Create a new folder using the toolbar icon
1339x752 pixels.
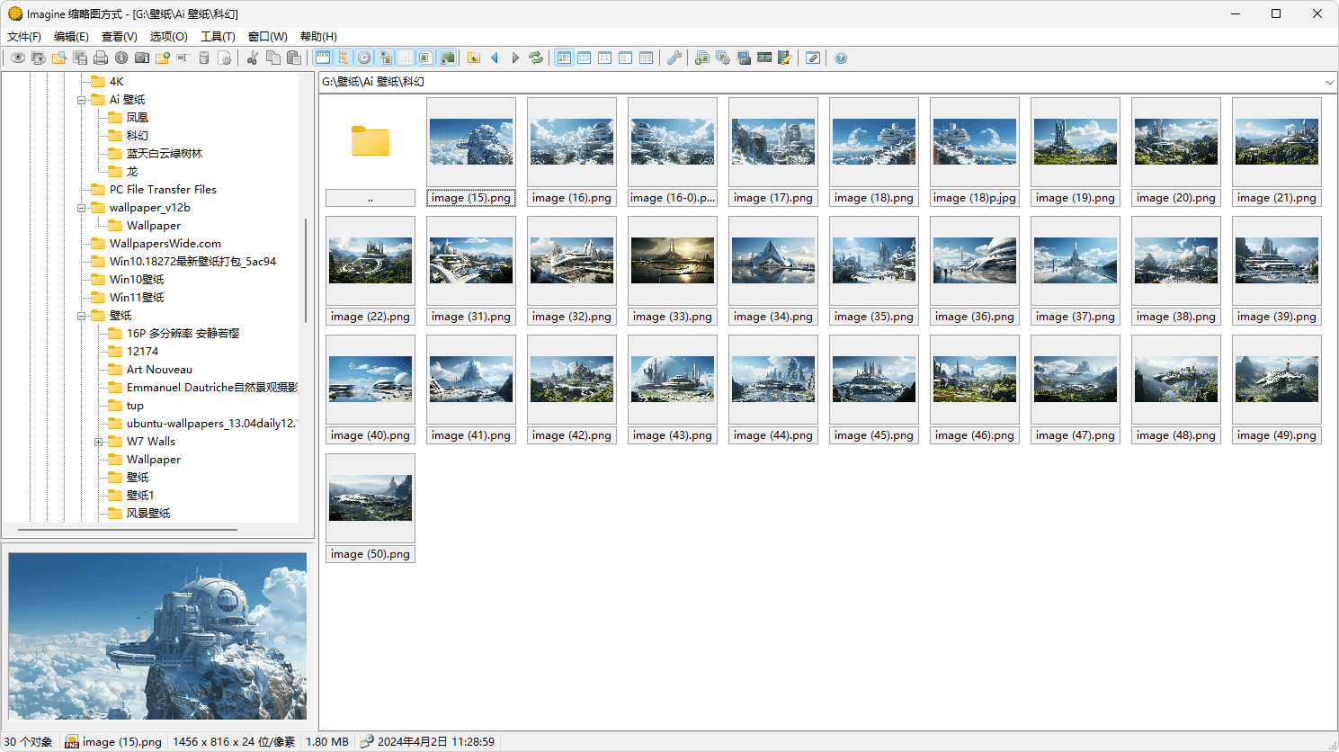(x=163, y=58)
